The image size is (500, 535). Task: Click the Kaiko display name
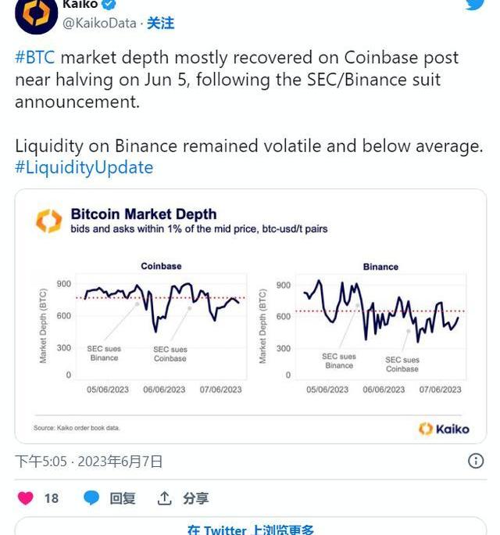click(x=80, y=4)
